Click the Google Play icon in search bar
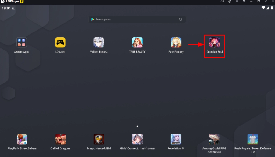The height and width of the screenshot is (157, 275). (93, 20)
